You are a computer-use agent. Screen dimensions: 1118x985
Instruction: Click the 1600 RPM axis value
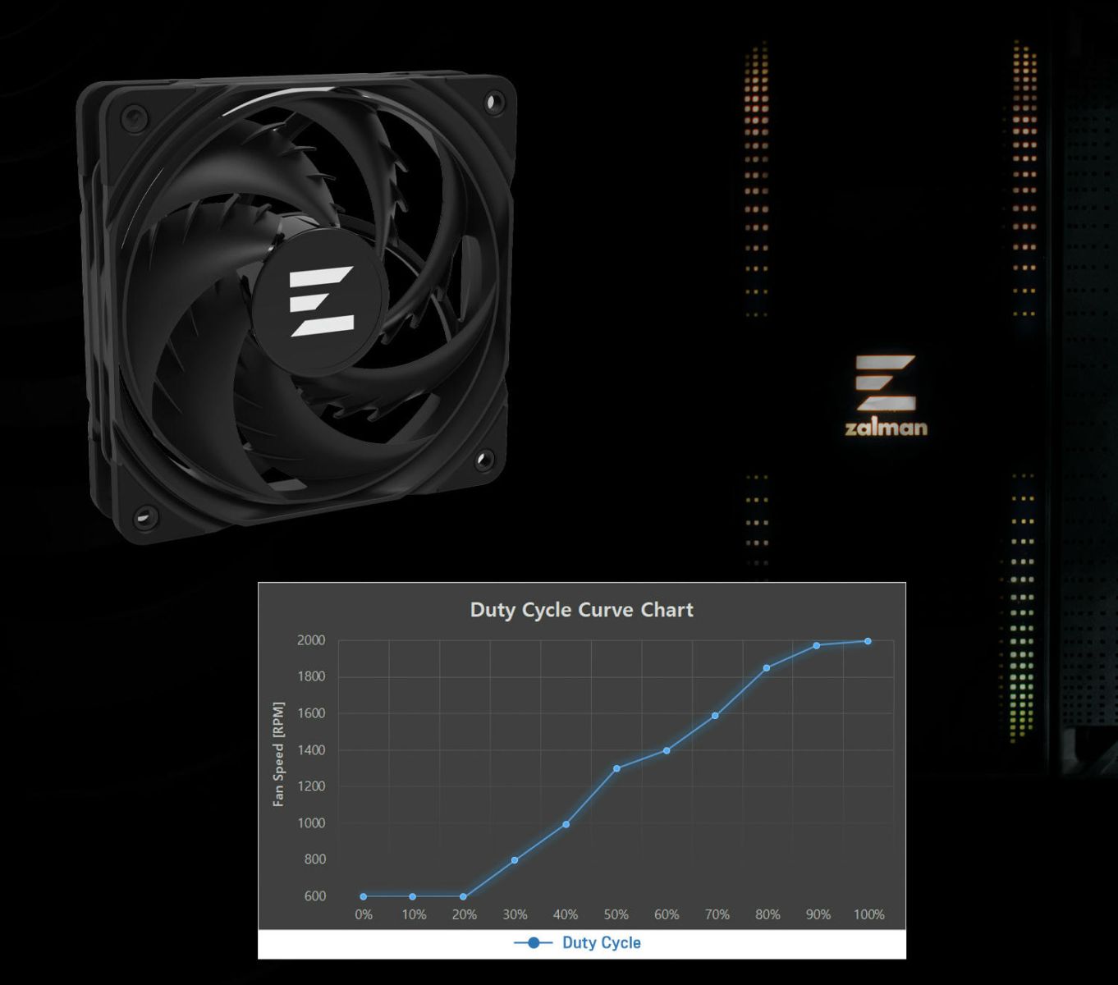point(311,713)
